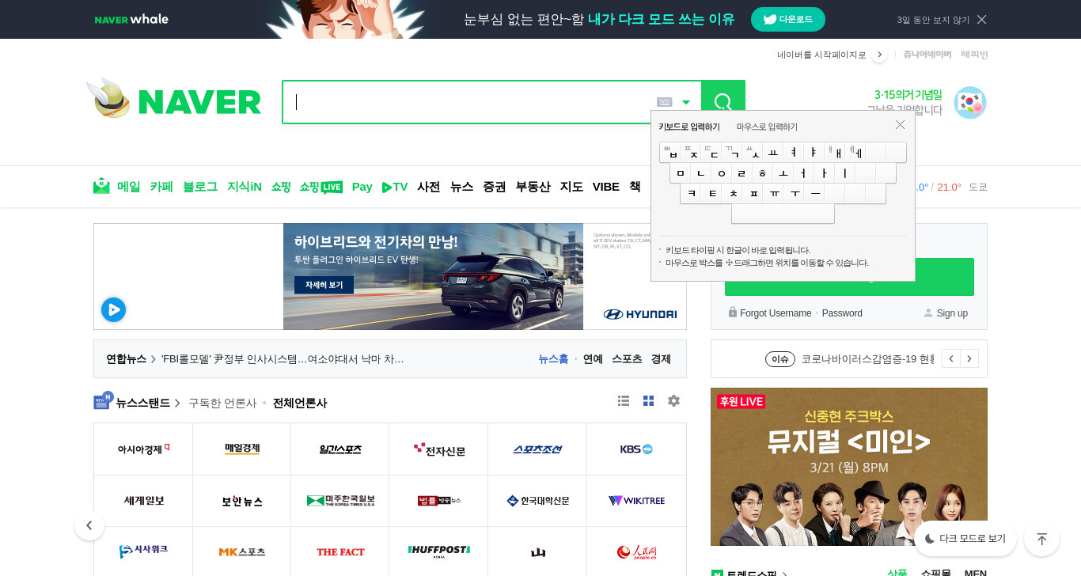
Task: Tap the ㅏ key on virtual keyboard
Action: coord(825,172)
